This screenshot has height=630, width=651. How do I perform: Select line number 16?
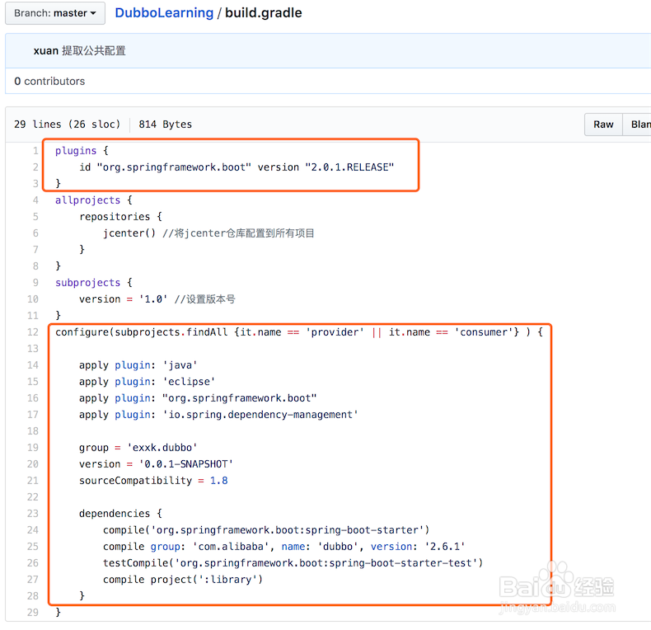33,398
